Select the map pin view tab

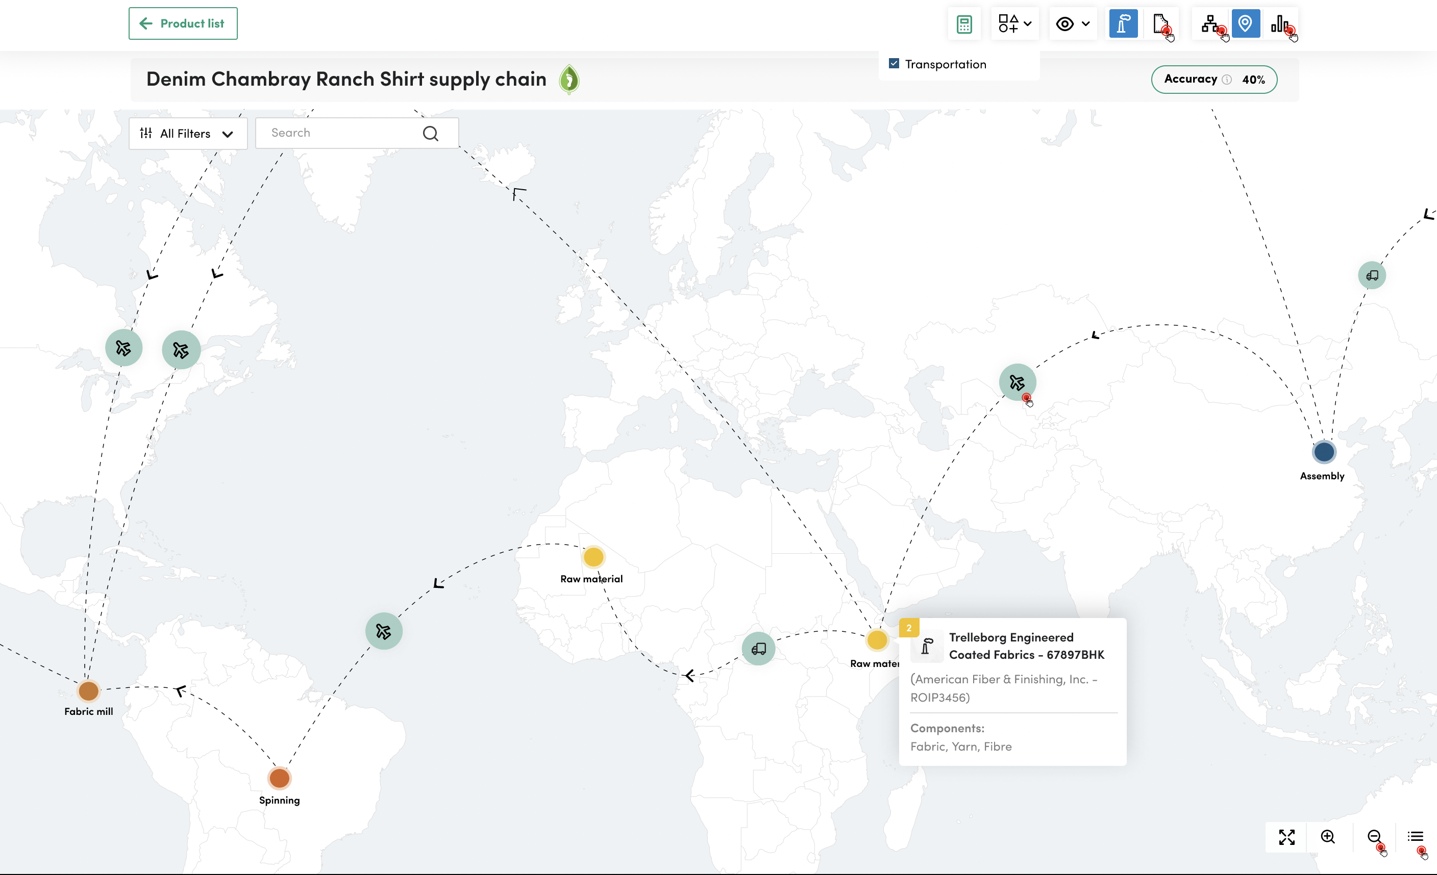[1245, 24]
